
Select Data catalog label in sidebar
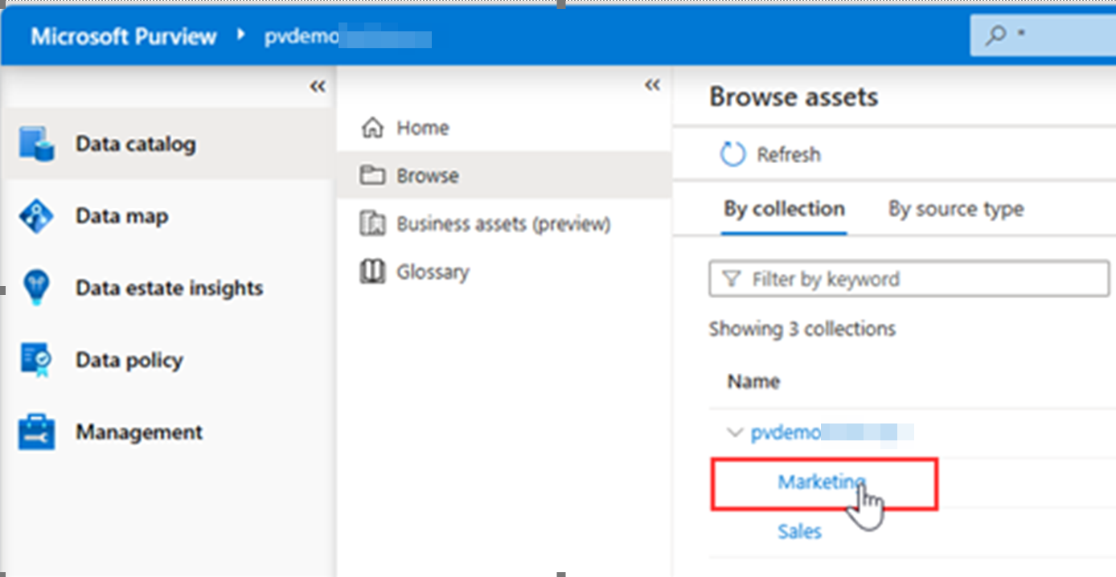(136, 144)
